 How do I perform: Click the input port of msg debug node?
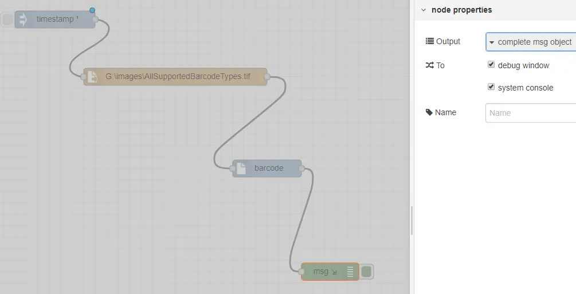coord(301,272)
